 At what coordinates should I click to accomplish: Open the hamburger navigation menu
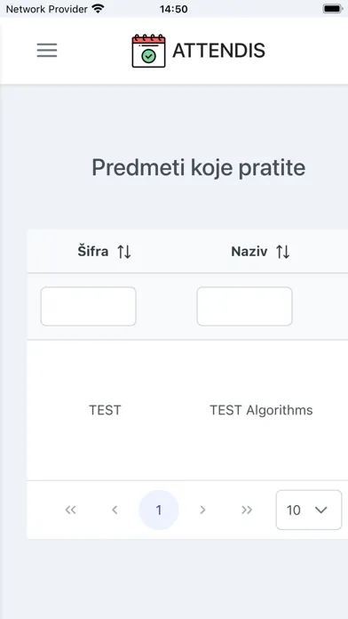pos(47,50)
